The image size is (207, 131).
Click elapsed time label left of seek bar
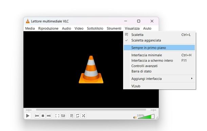[29, 110]
